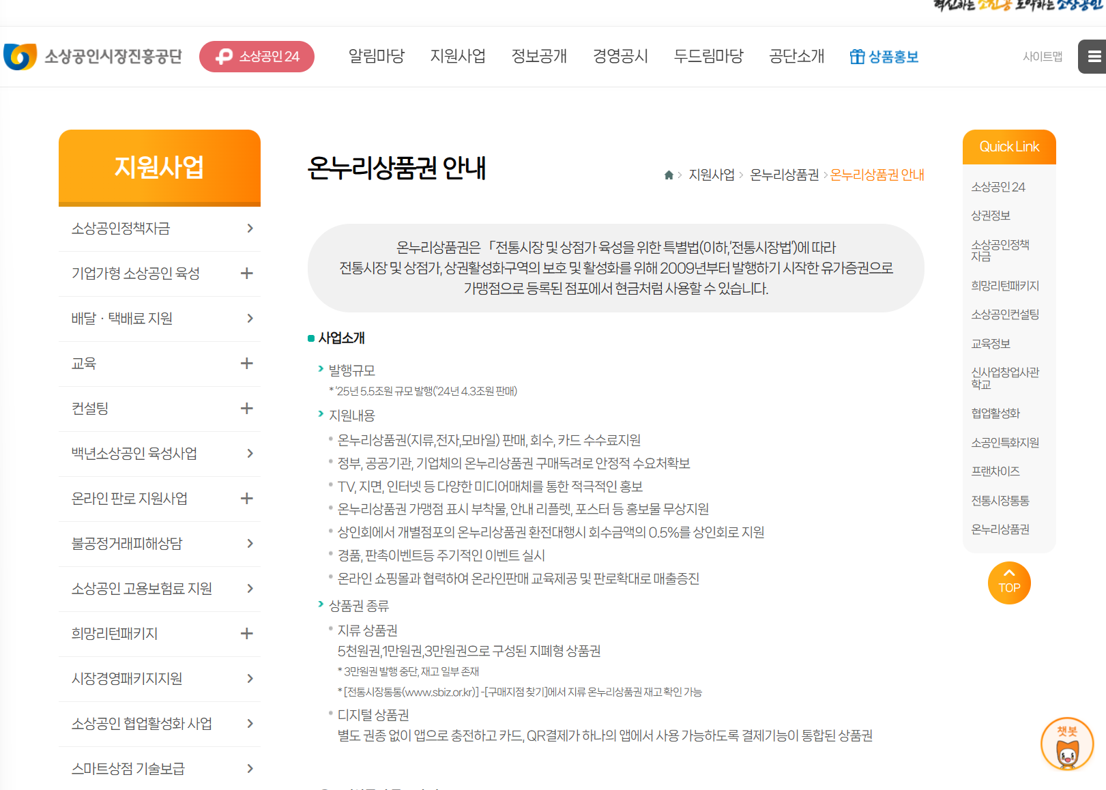This screenshot has width=1106, height=790.
Task: Click the 소상공인시장진흥공단 logo
Action: point(93,57)
